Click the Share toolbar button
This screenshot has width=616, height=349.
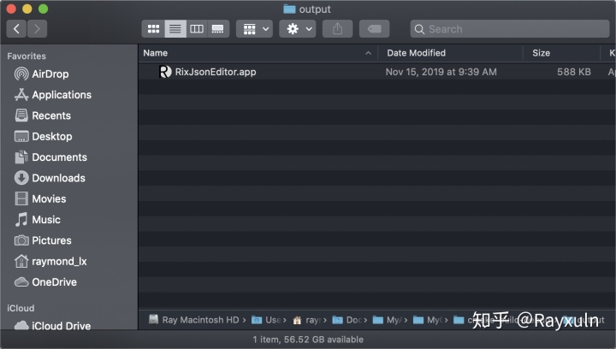(337, 29)
